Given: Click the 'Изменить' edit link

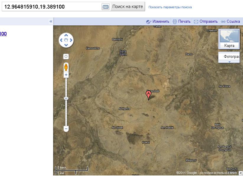Looking at the screenshot, I should (x=161, y=21).
